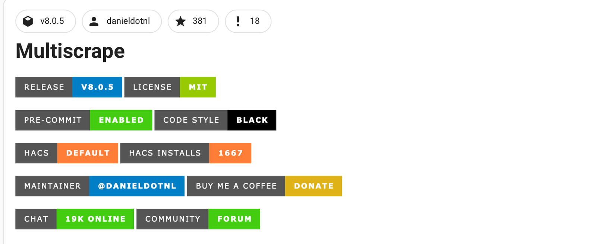
Task: Click the exclamation mark issues icon
Action: click(x=238, y=21)
